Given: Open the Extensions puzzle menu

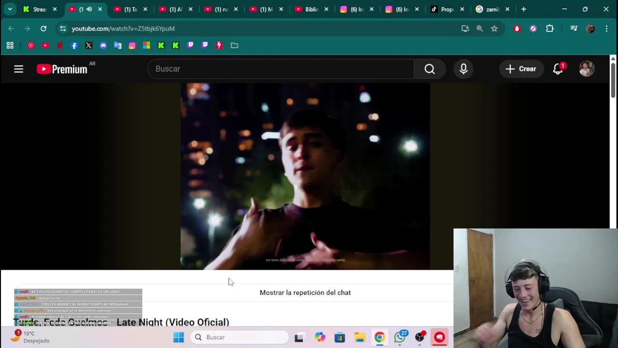Looking at the screenshot, I should (x=549, y=29).
